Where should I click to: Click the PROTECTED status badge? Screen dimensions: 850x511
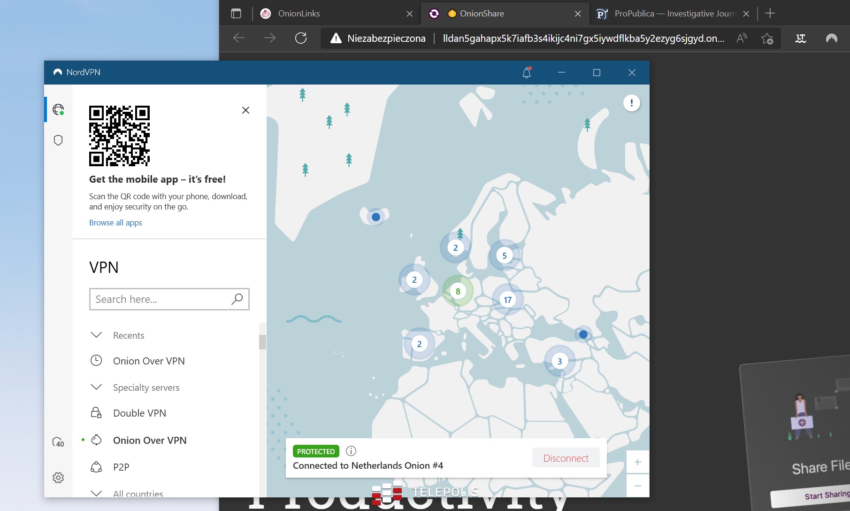pyautogui.click(x=316, y=451)
